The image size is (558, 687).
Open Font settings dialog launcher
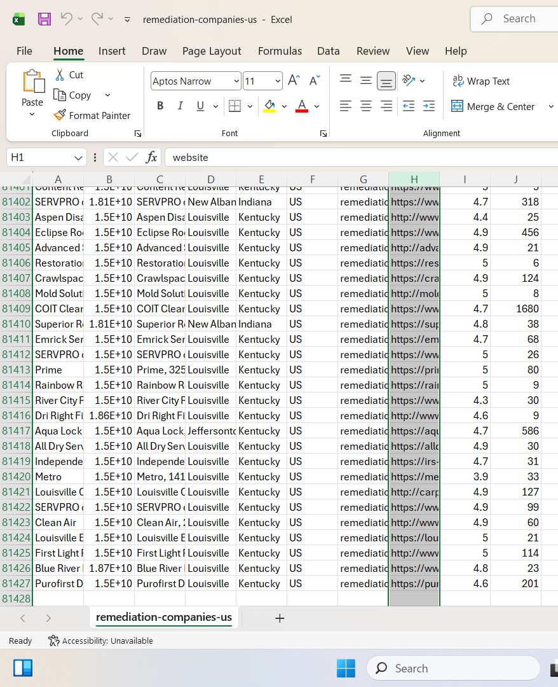pyautogui.click(x=323, y=134)
